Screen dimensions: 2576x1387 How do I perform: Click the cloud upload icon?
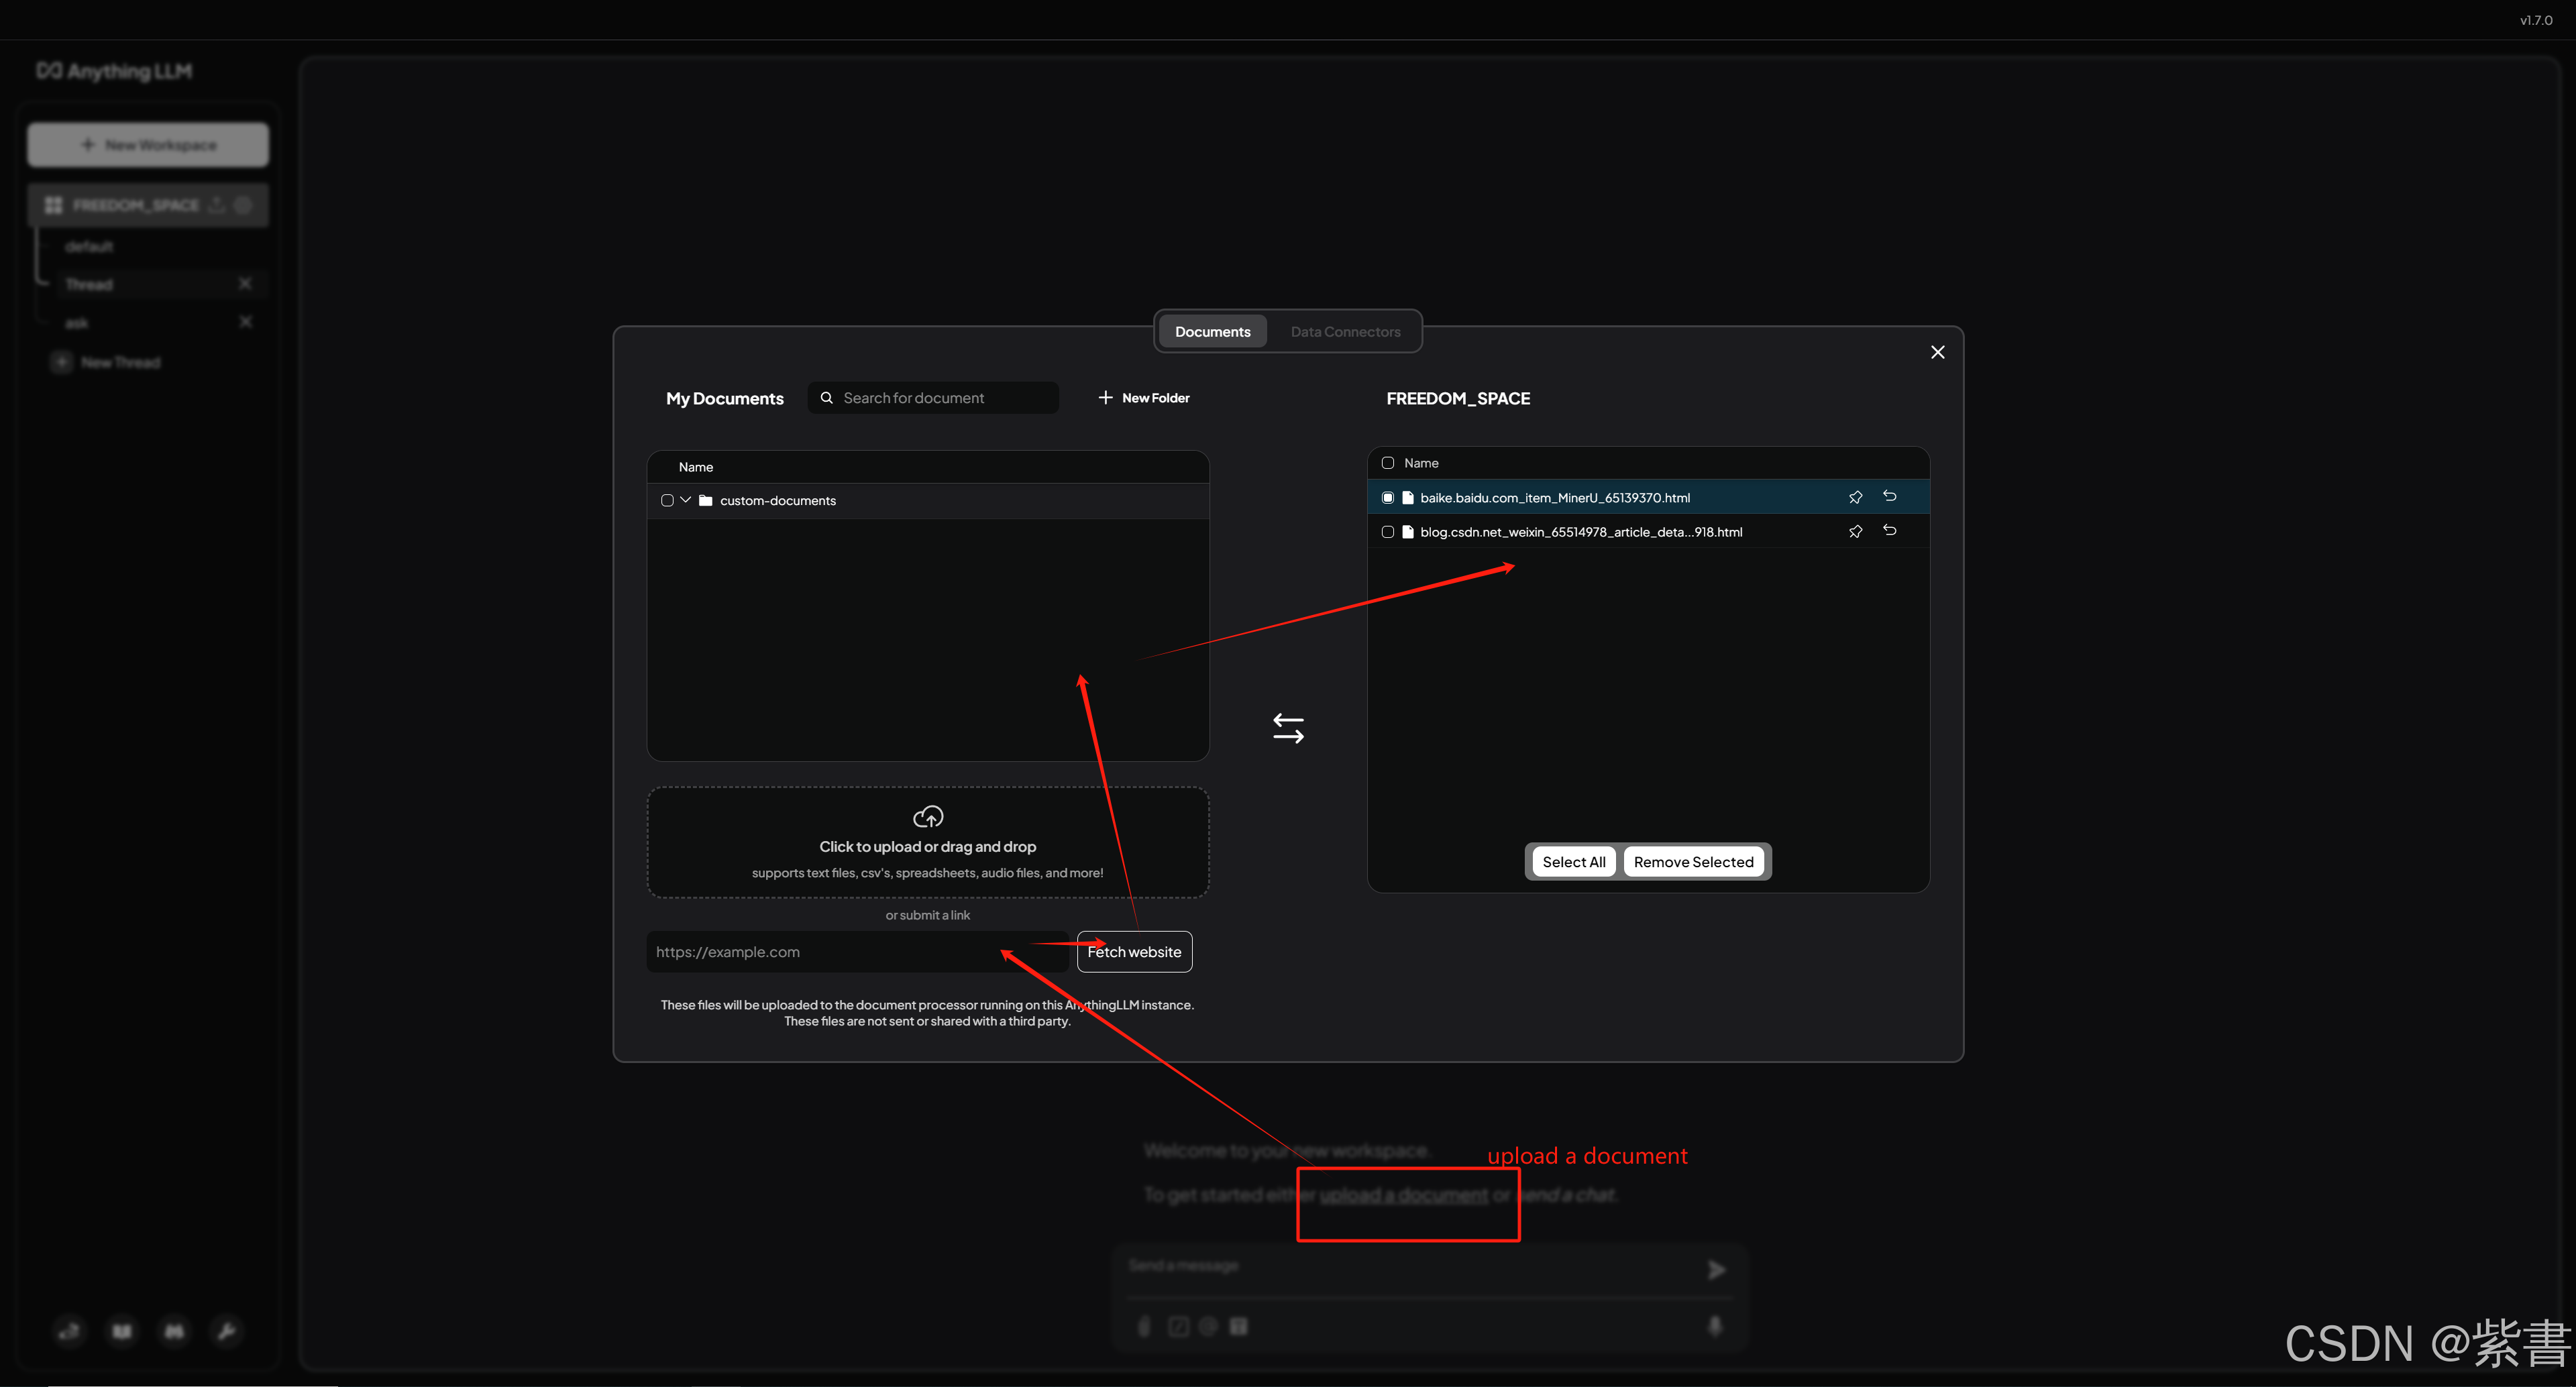pos(927,816)
